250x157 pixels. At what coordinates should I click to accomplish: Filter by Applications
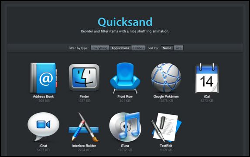point(120,48)
